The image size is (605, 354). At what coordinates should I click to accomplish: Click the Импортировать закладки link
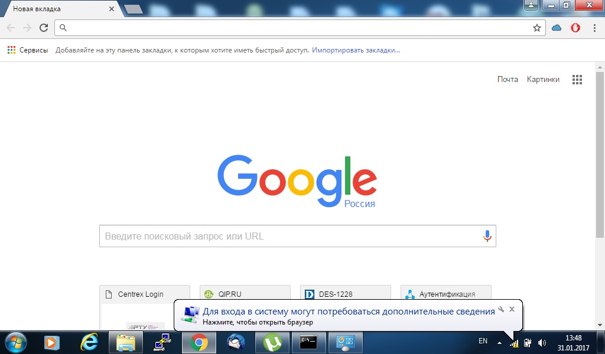(356, 50)
